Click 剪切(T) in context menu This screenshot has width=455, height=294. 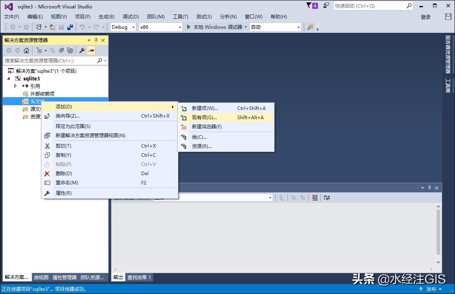click(110, 146)
